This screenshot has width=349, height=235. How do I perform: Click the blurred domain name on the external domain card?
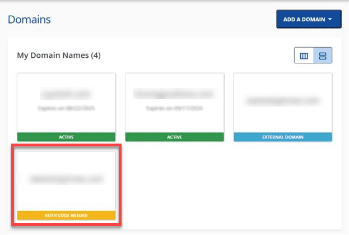click(283, 101)
